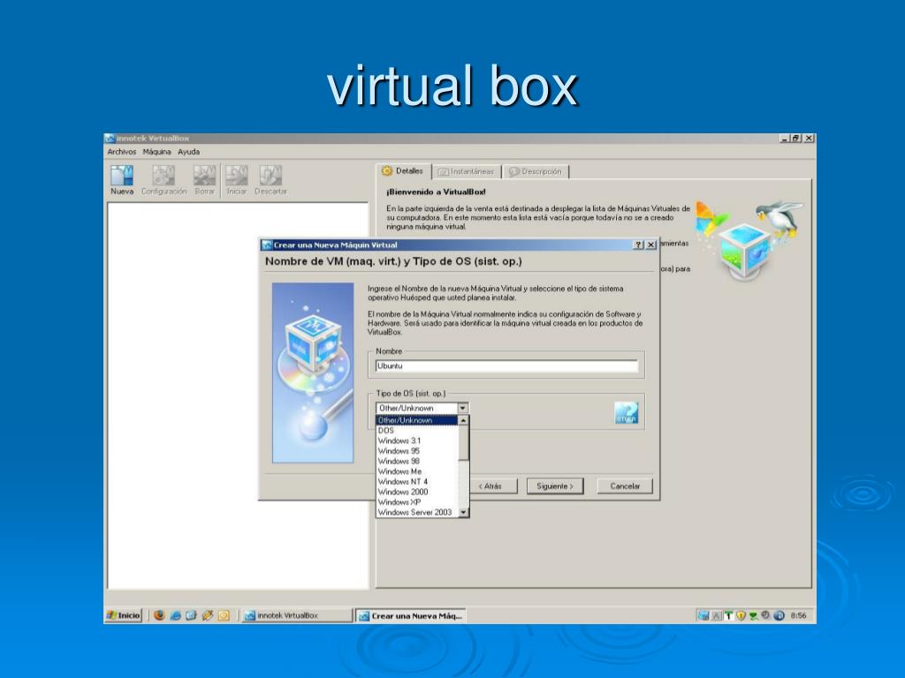Select Windows 98 from the OS list
This screenshot has width=905, height=678.
point(417,461)
